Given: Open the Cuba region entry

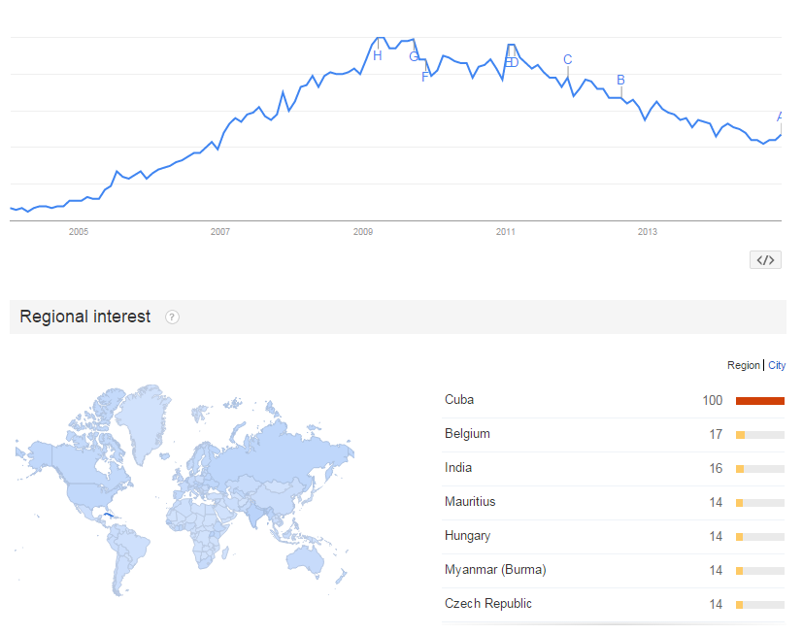Looking at the screenshot, I should pos(459,399).
